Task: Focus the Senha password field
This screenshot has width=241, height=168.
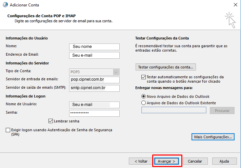Action: click(94, 113)
